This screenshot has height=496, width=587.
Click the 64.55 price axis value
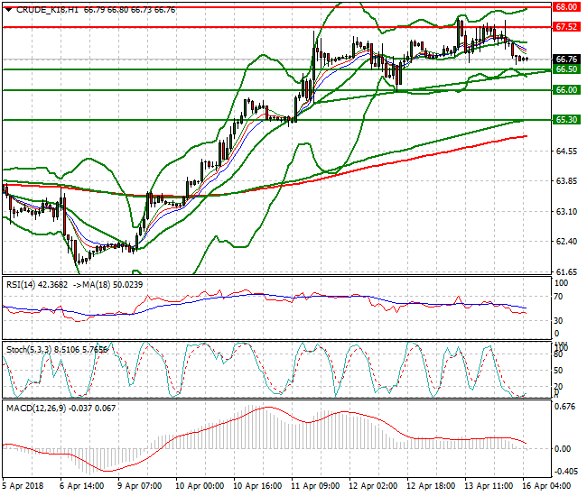tap(566, 151)
